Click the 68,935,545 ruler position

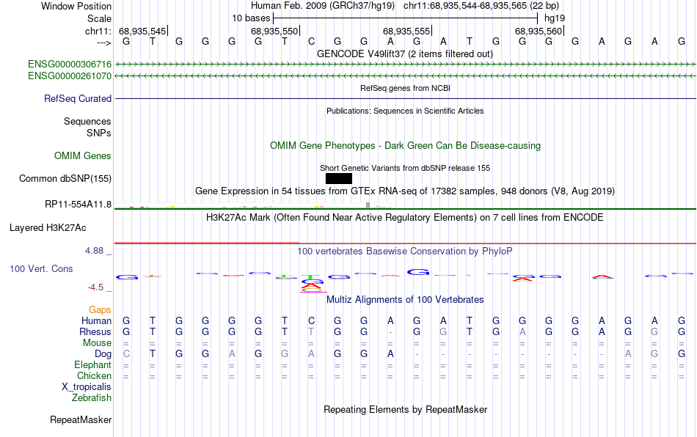142,31
